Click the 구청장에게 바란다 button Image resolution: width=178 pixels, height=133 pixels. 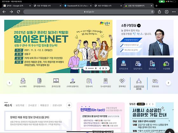[x=131, y=40]
